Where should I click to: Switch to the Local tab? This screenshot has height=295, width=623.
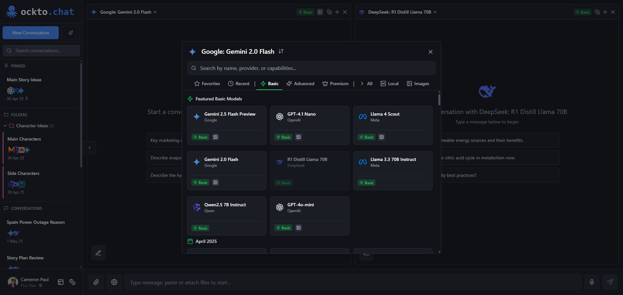(389, 84)
